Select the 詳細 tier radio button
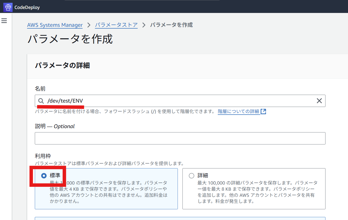This screenshot has width=348, height=220. tap(191, 176)
